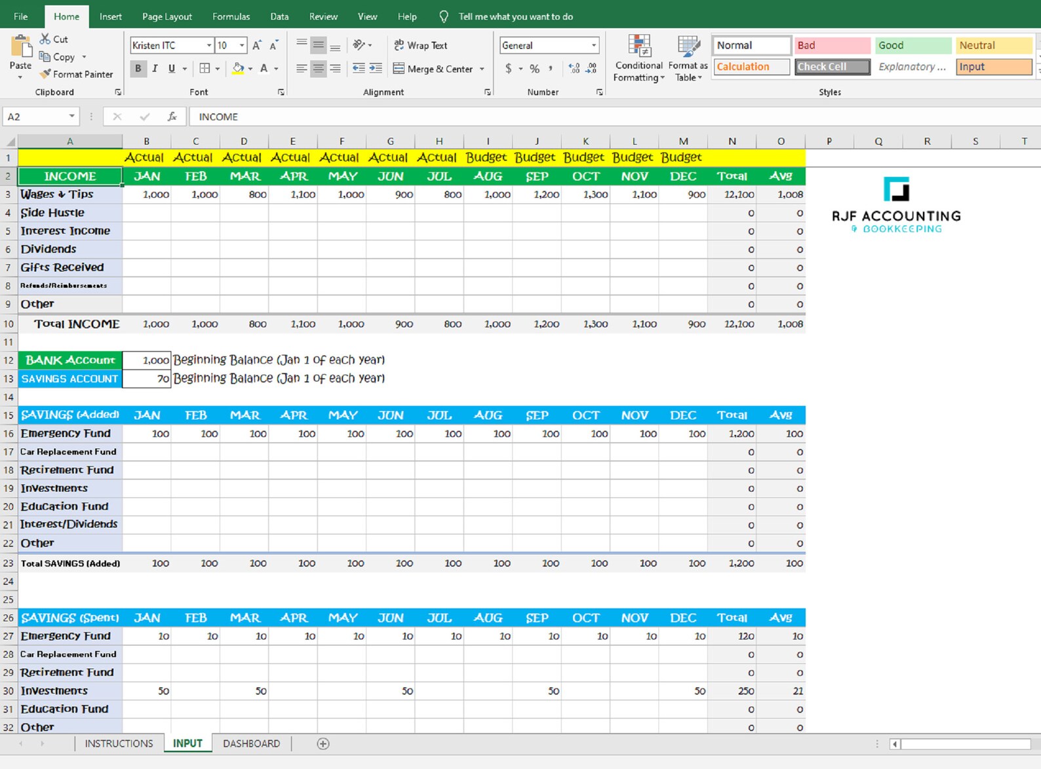The height and width of the screenshot is (769, 1041).
Task: Apply the Check Cell style
Action: pos(833,67)
